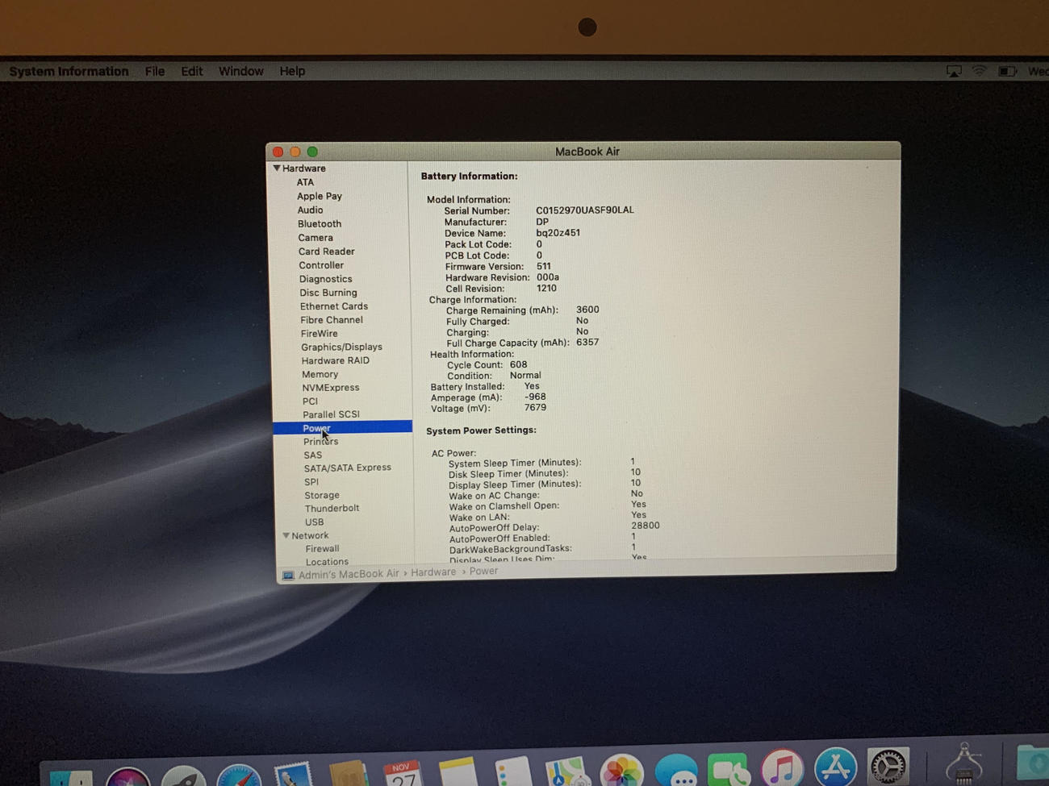Viewport: 1049px width, 786px height.
Task: Select Disc Burning in sidebar
Action: click(x=328, y=293)
